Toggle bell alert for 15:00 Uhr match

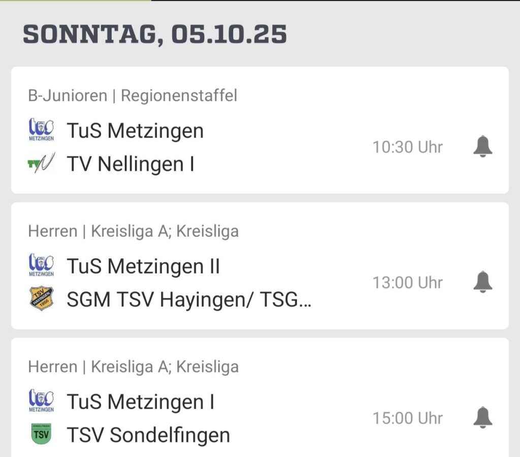coord(482,418)
